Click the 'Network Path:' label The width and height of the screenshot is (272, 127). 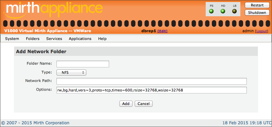click(x=39, y=81)
